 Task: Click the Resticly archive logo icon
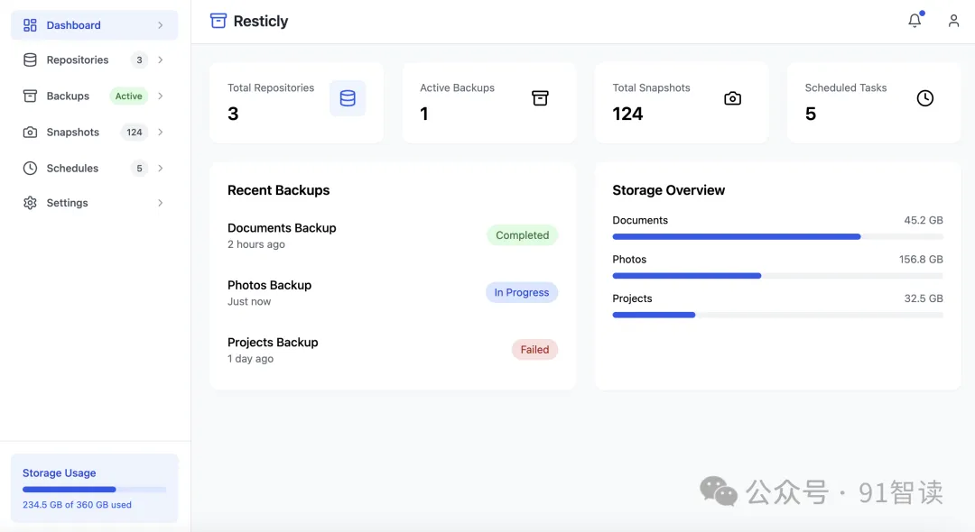(x=218, y=21)
